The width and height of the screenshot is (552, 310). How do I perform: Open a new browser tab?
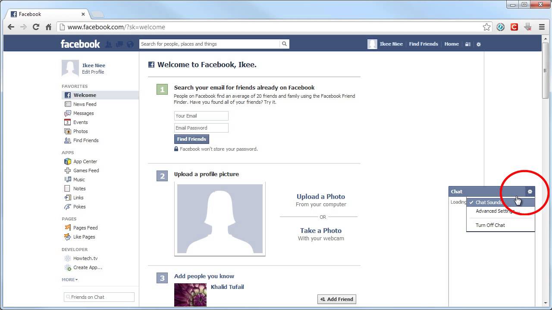97,14
